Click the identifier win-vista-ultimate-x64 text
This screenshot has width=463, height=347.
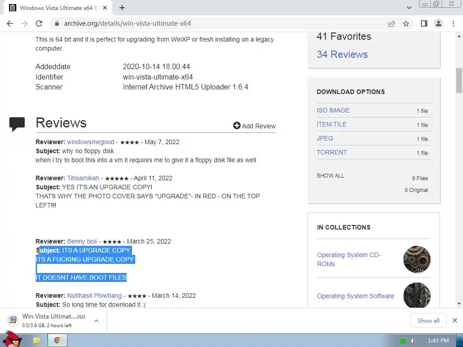[x=158, y=77]
